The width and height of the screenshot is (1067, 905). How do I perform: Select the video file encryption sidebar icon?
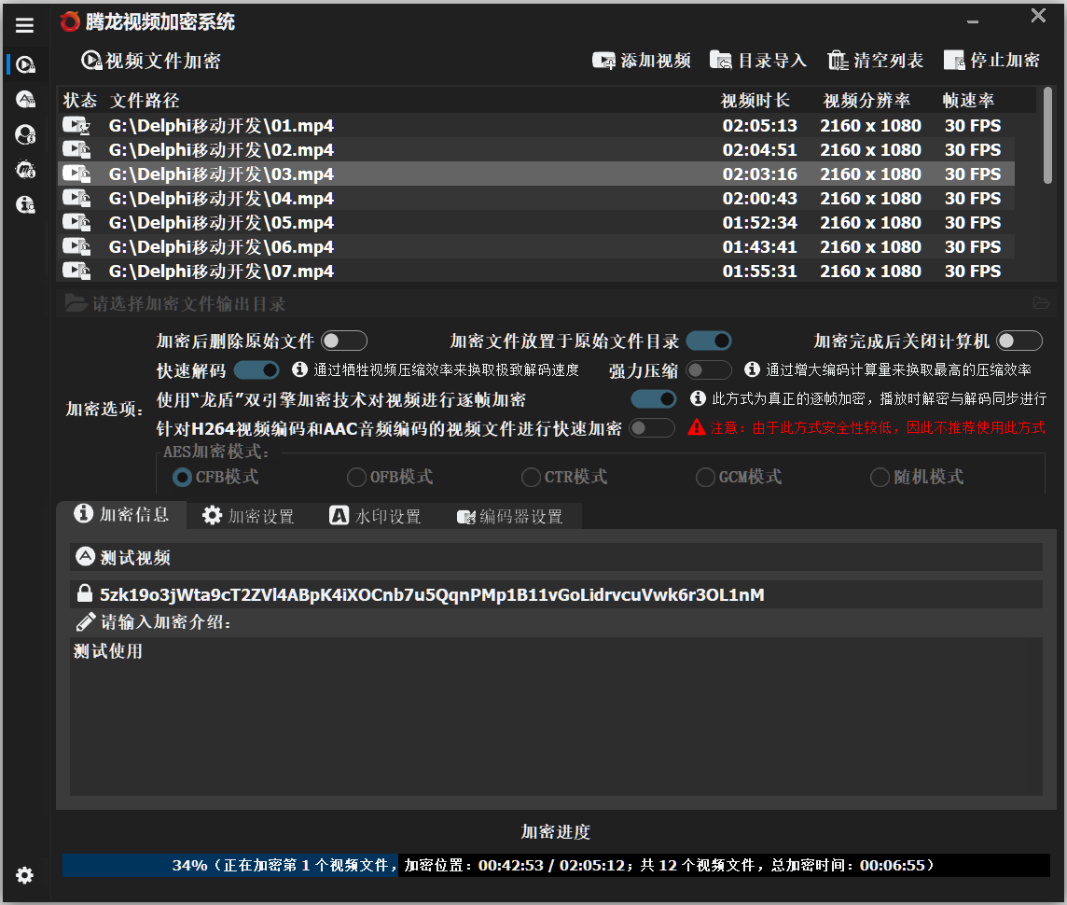click(25, 64)
